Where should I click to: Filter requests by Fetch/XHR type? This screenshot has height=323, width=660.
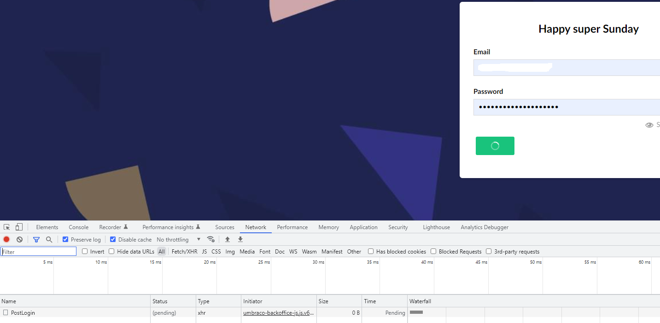click(184, 252)
